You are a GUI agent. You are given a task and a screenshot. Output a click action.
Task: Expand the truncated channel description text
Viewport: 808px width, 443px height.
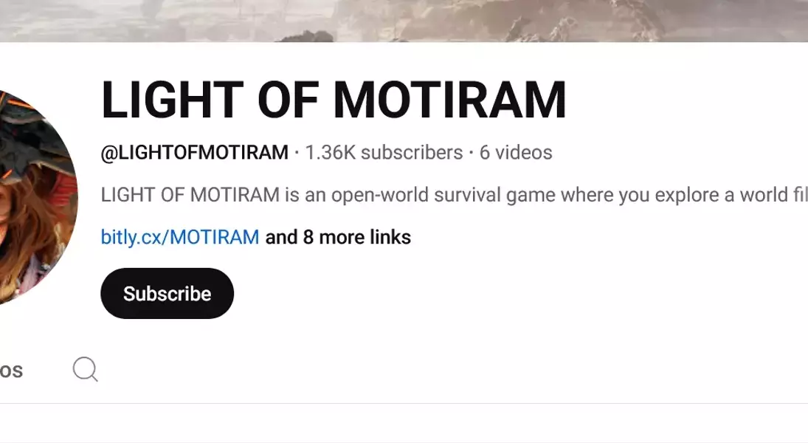(x=454, y=195)
